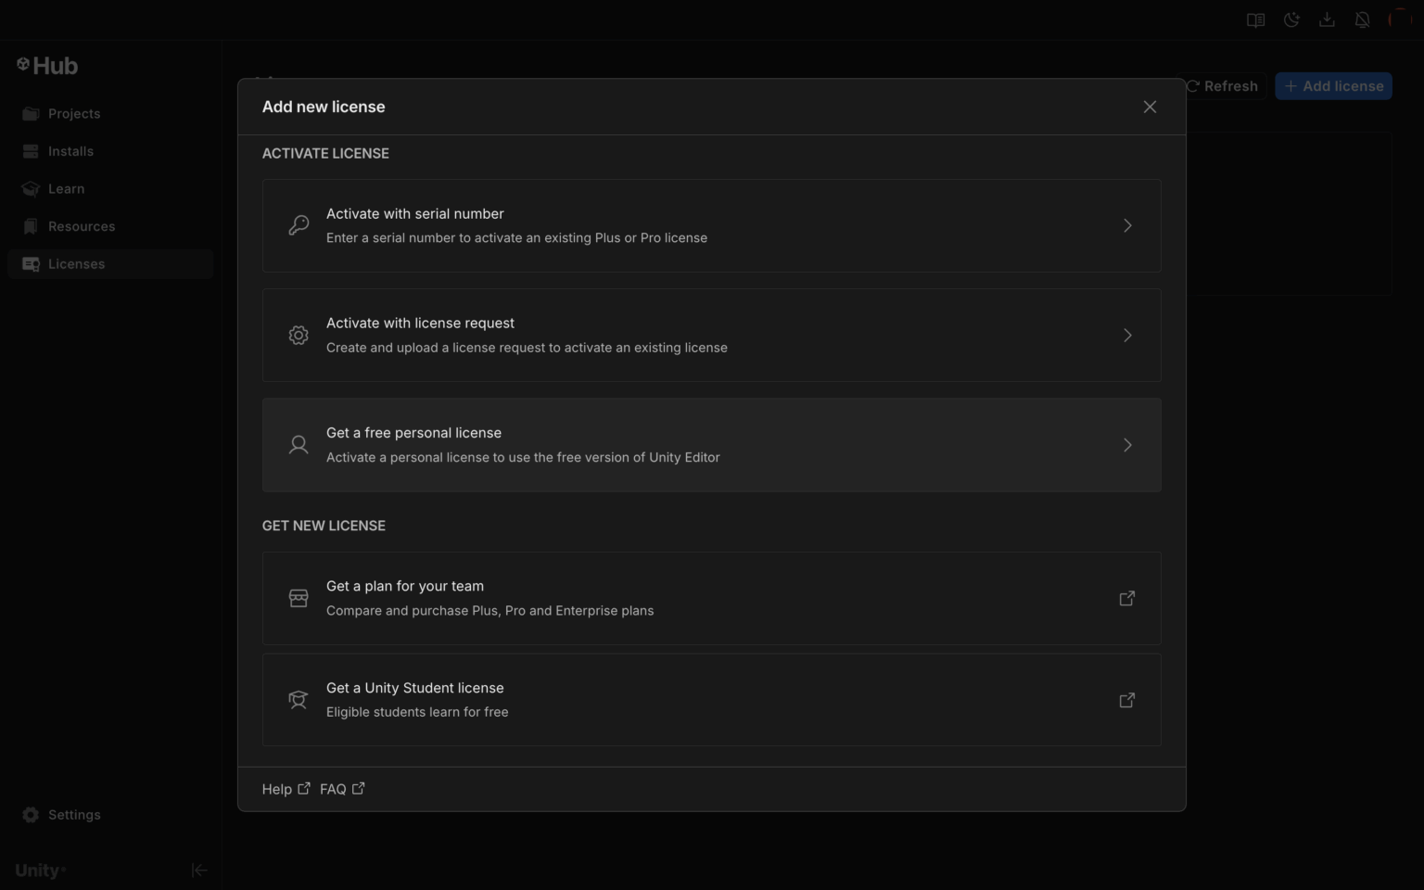1424x890 pixels.
Task: Collapse the sidebar with the arrow icon
Action: [x=199, y=870]
